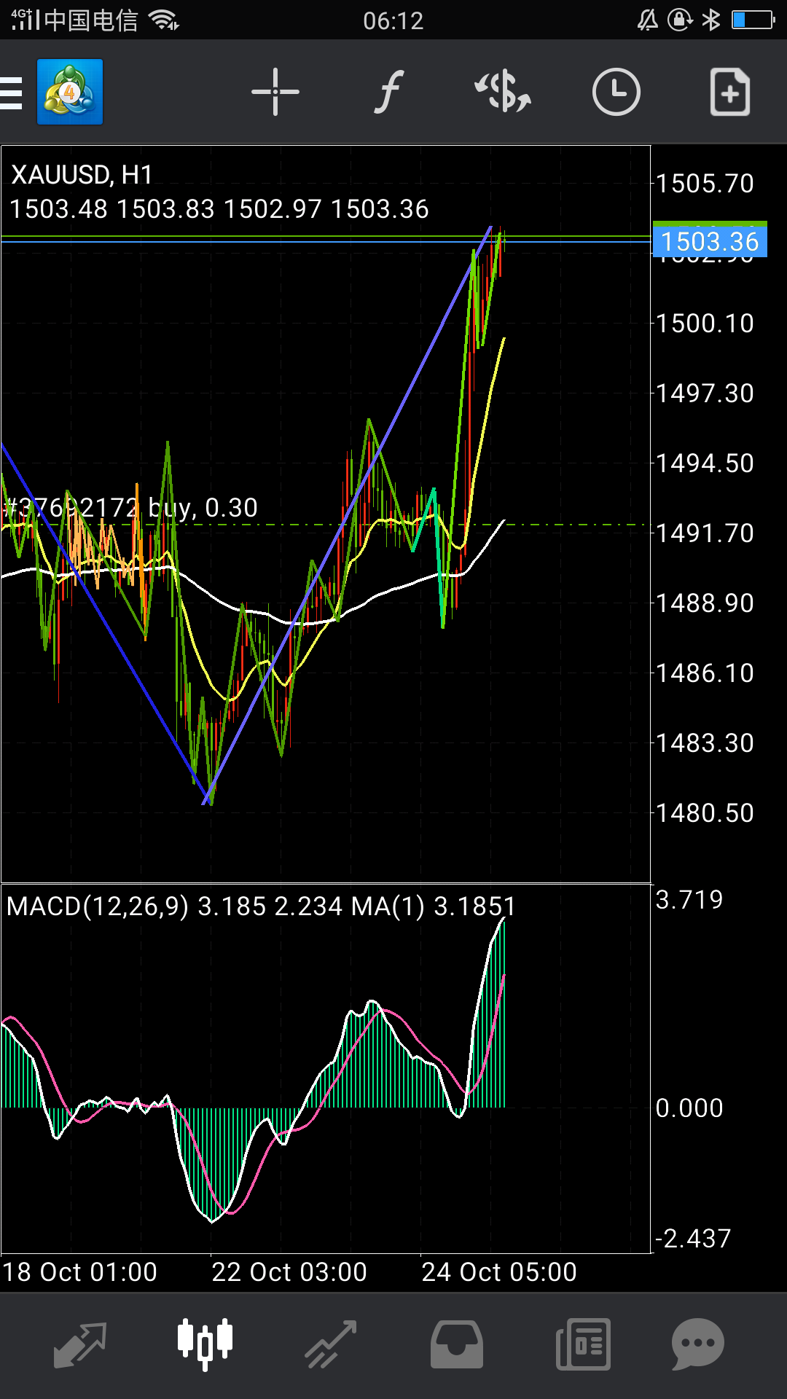Tap the MACD scale value 3.719

pyautogui.click(x=689, y=900)
